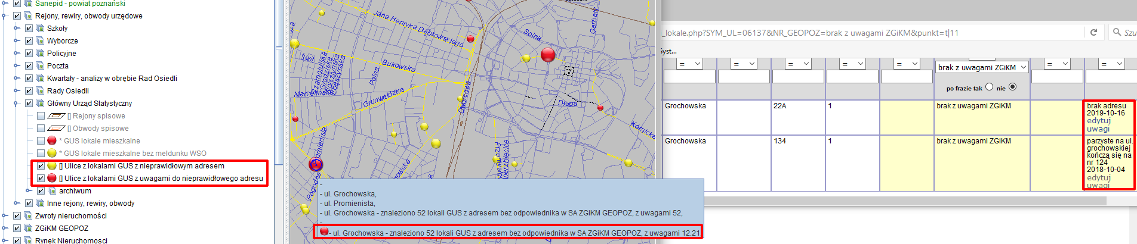Click the search magnifier icon in browser
The image size is (1137, 244).
(1117, 32)
